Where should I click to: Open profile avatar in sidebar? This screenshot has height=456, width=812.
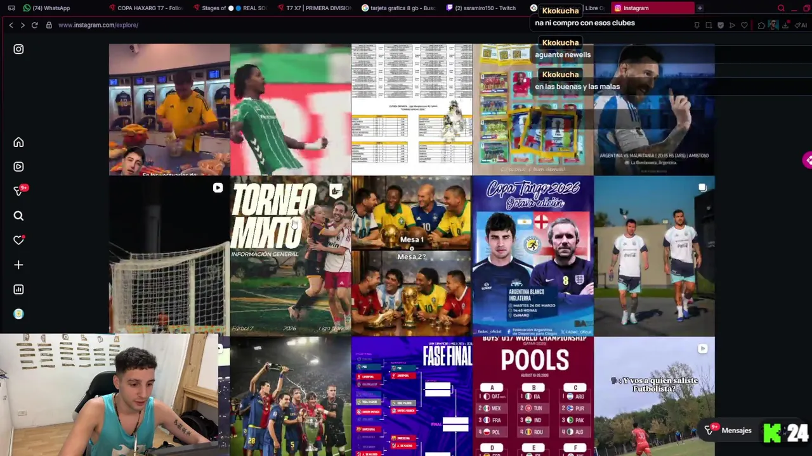[x=18, y=314]
